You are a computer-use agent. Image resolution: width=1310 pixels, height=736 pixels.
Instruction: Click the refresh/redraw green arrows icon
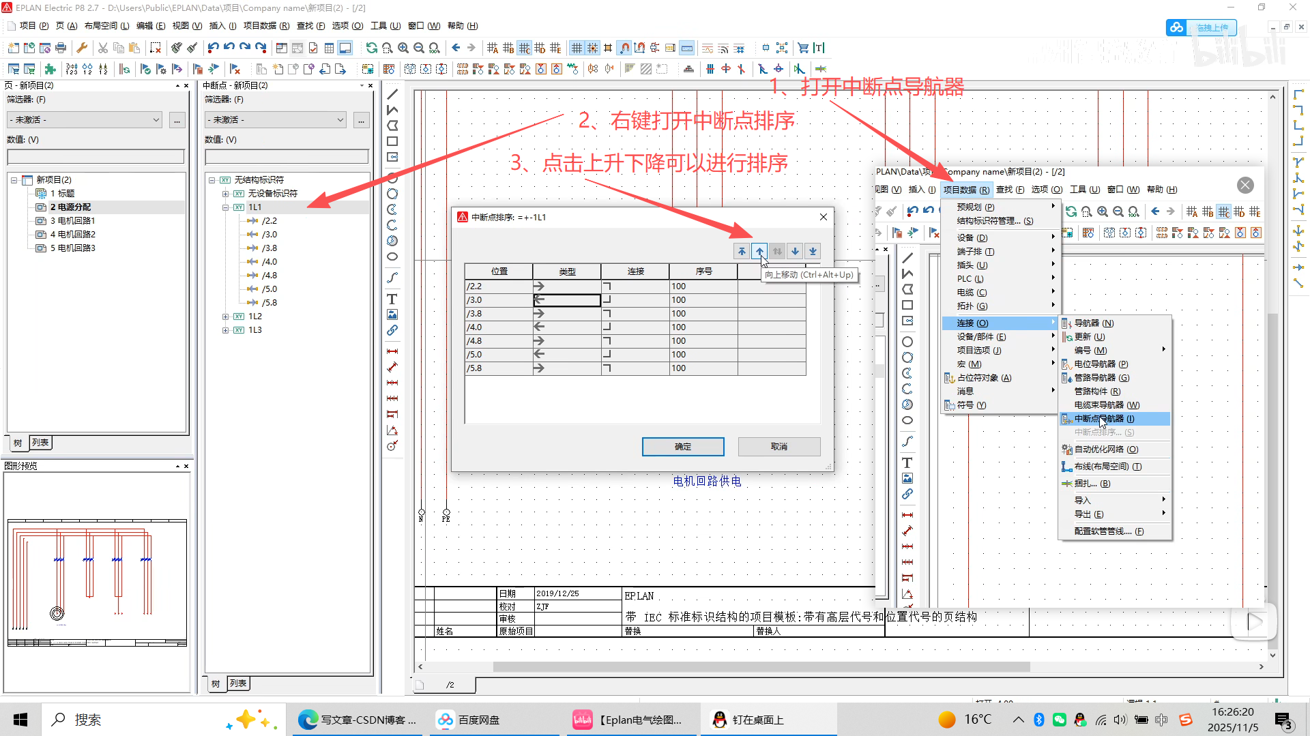tap(372, 48)
